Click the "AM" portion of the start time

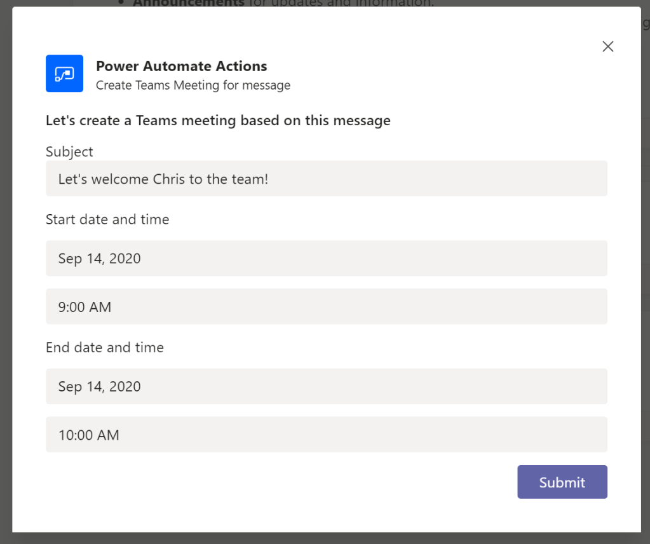[x=100, y=308]
